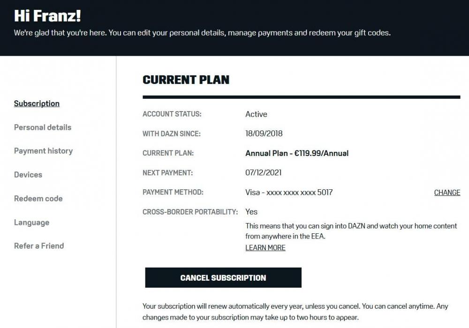Click CHANGE next to payment method
The image size is (469, 328).
pos(447,193)
